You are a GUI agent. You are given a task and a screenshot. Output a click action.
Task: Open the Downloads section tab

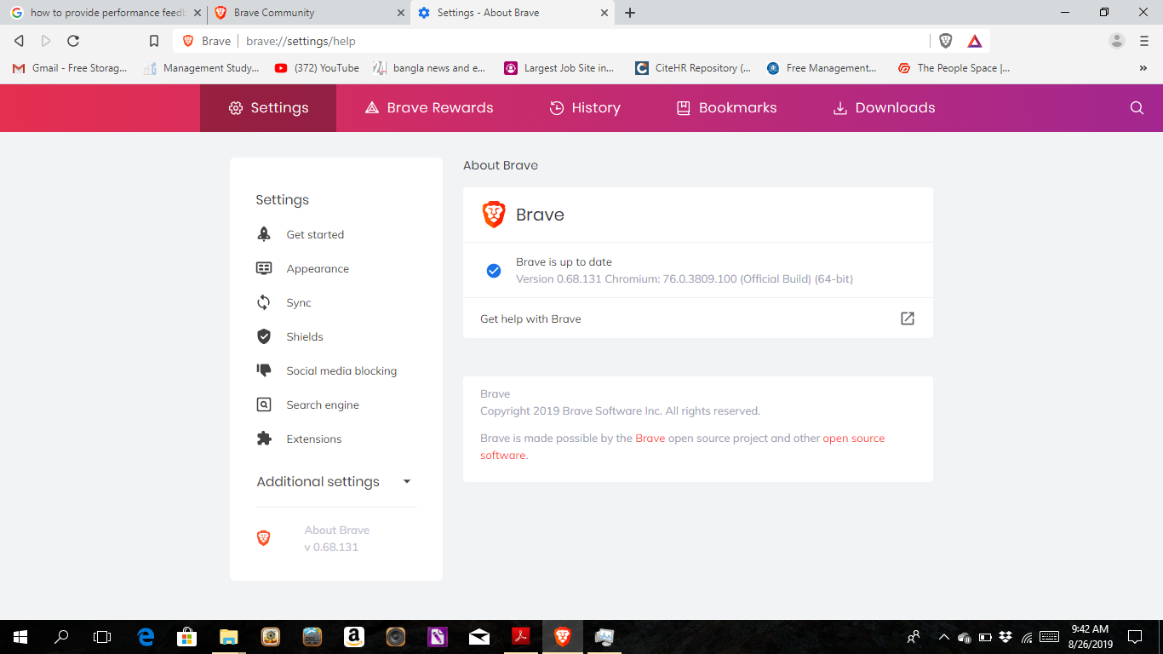pos(884,108)
